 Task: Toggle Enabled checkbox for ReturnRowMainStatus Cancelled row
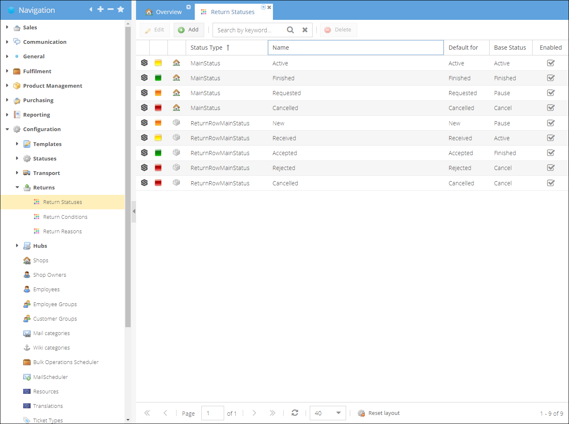coord(551,183)
